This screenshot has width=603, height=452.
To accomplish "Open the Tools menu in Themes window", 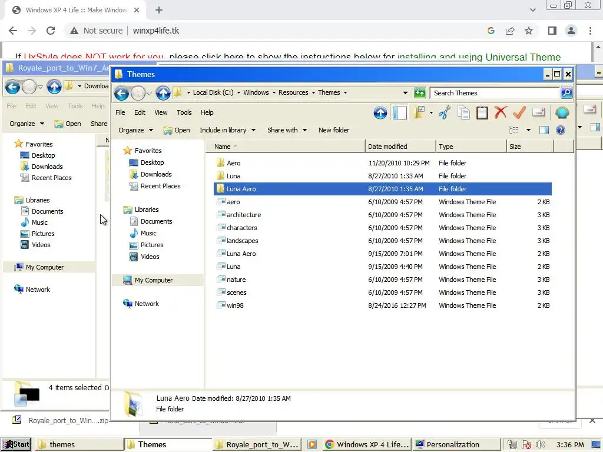I will 184,112.
